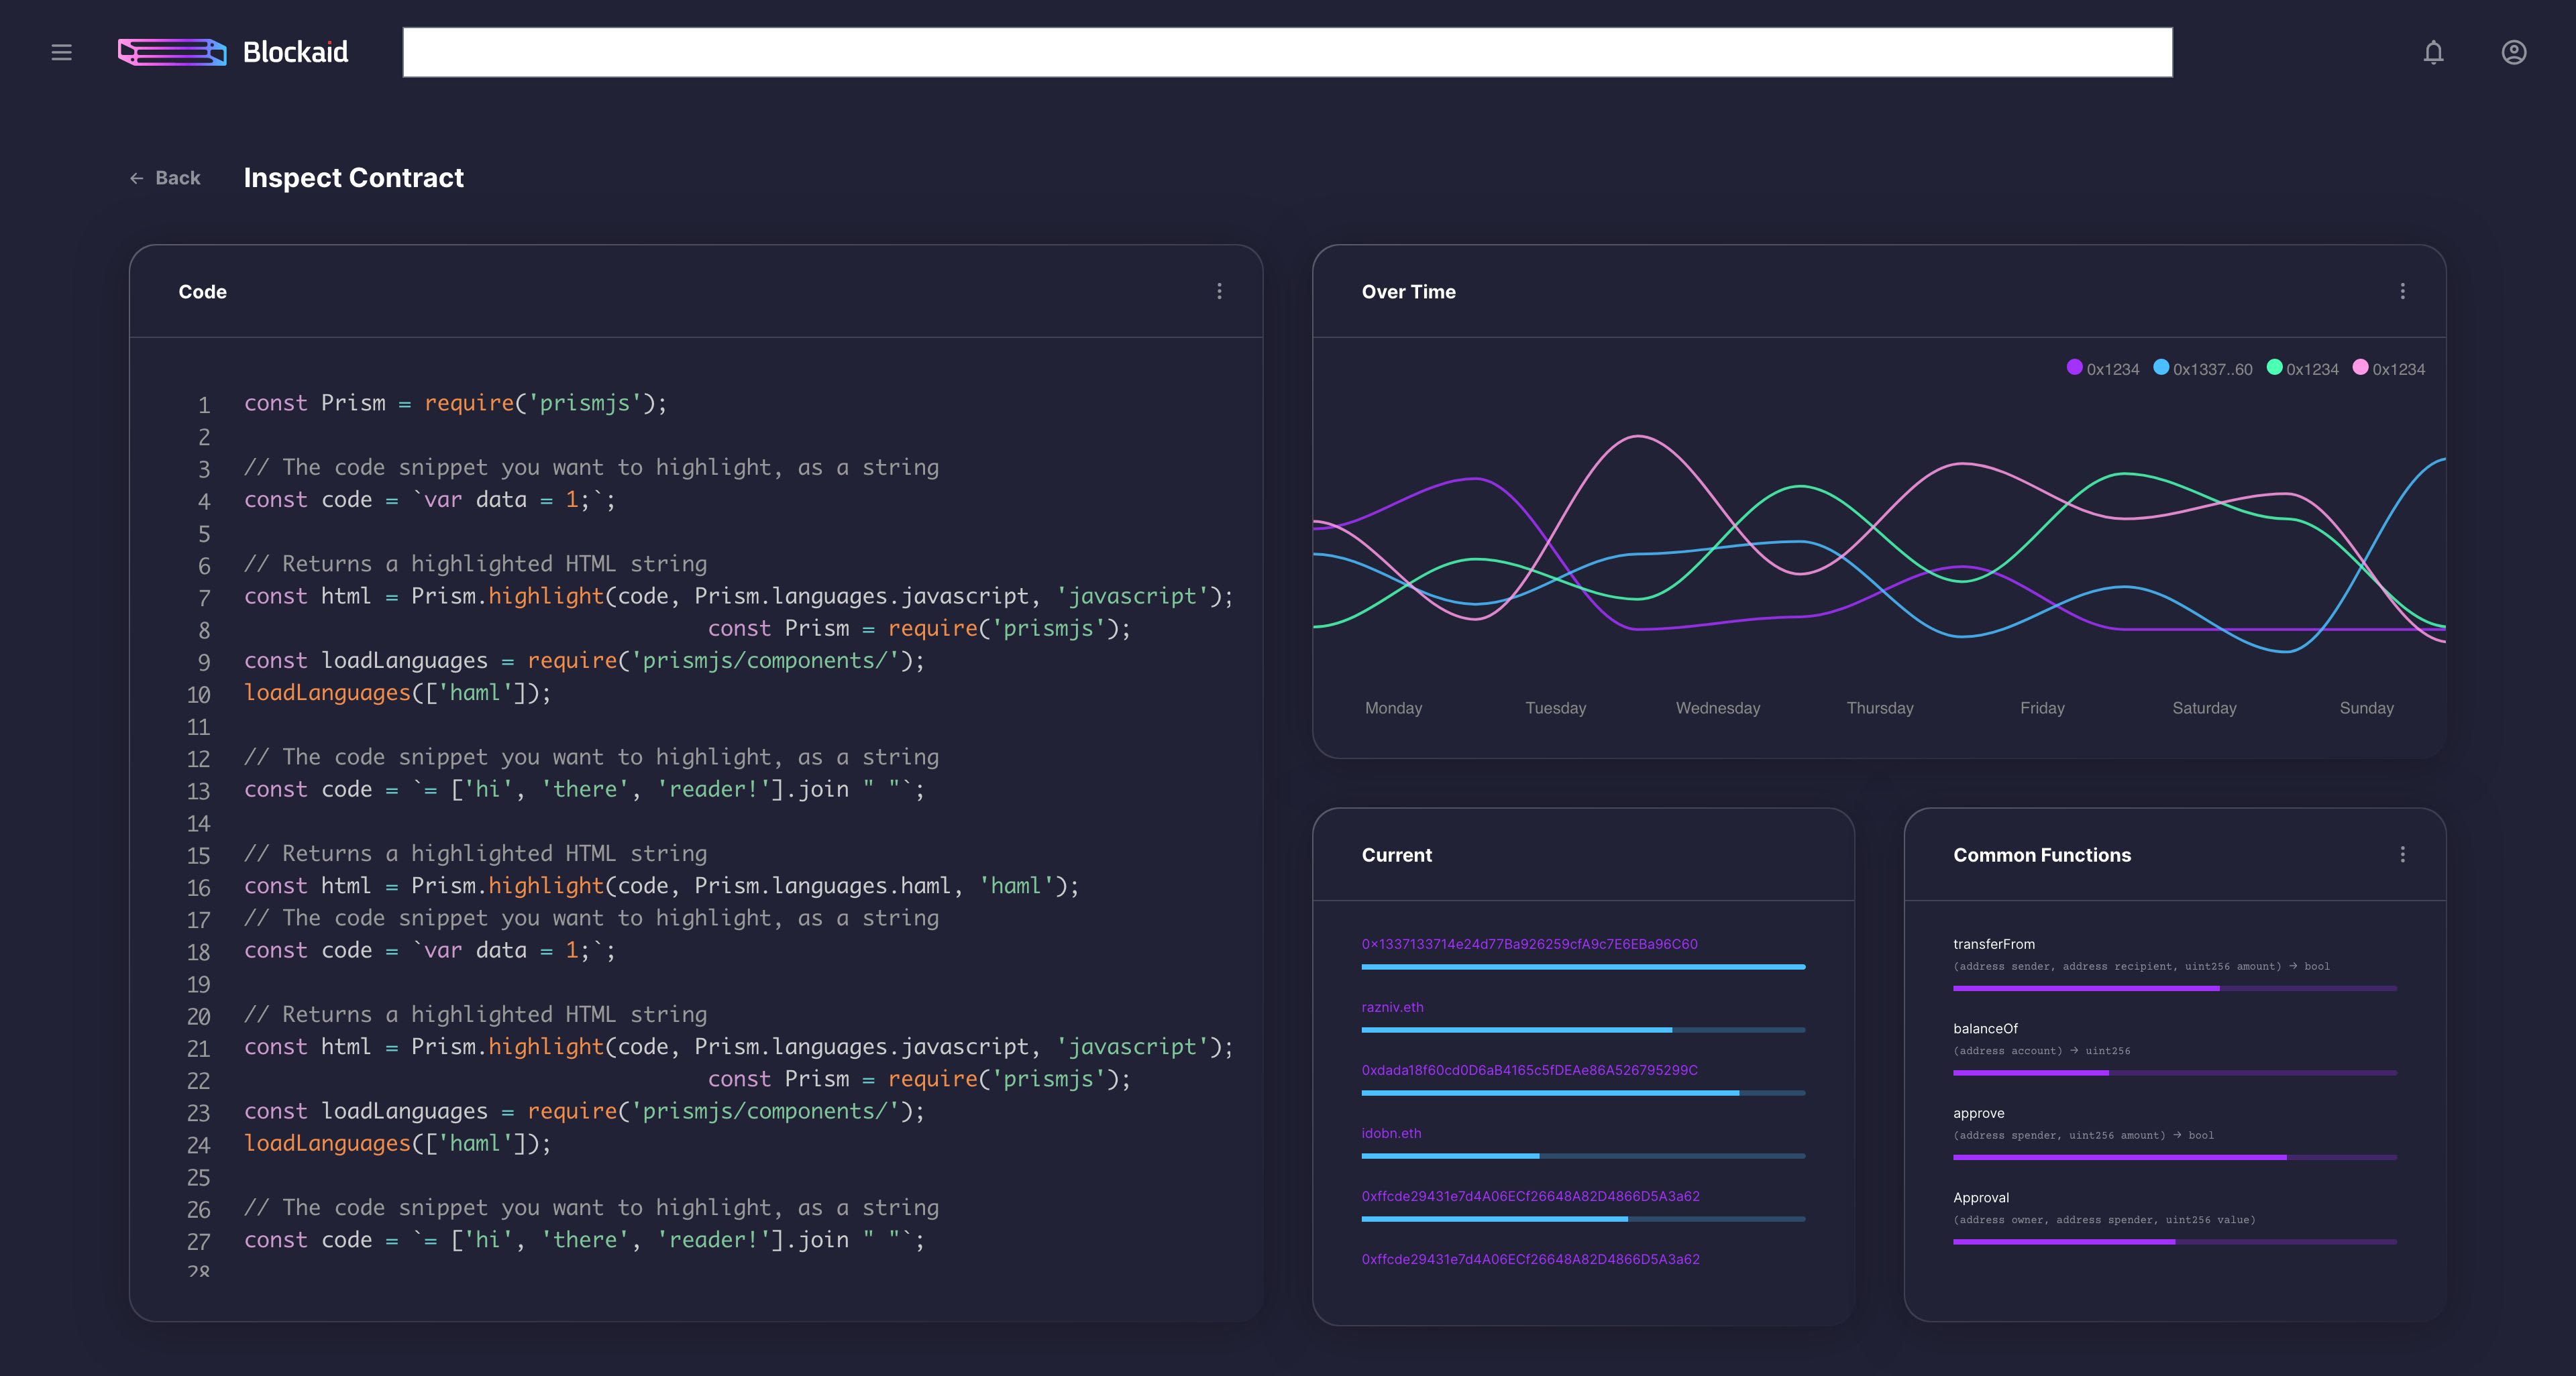Open the notifications bell
Image resolution: width=2576 pixels, height=1376 pixels.
(x=2433, y=52)
